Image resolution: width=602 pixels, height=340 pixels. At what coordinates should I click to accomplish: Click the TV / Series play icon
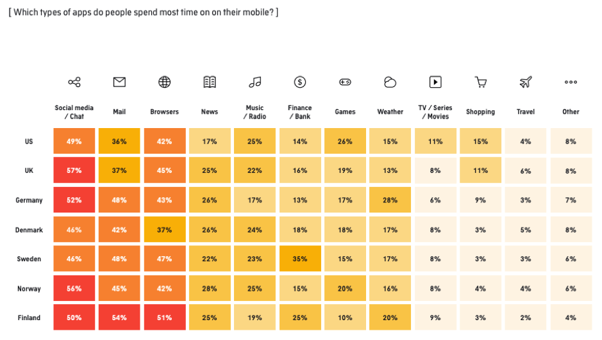tap(435, 82)
